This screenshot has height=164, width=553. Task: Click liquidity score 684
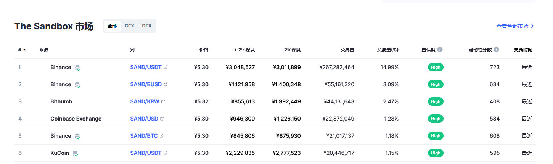495,84
